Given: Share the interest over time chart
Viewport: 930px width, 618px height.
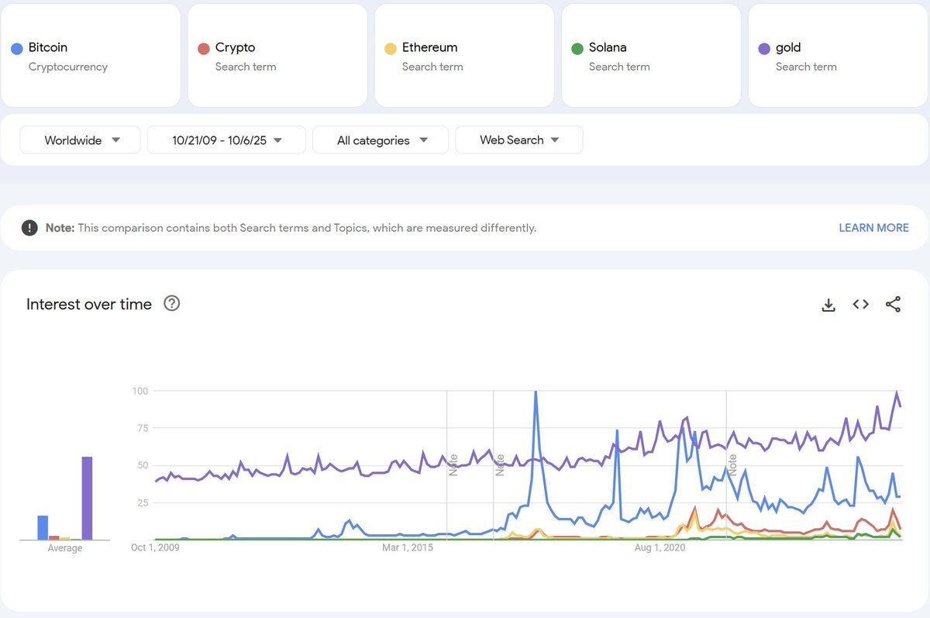Looking at the screenshot, I should pos(893,305).
